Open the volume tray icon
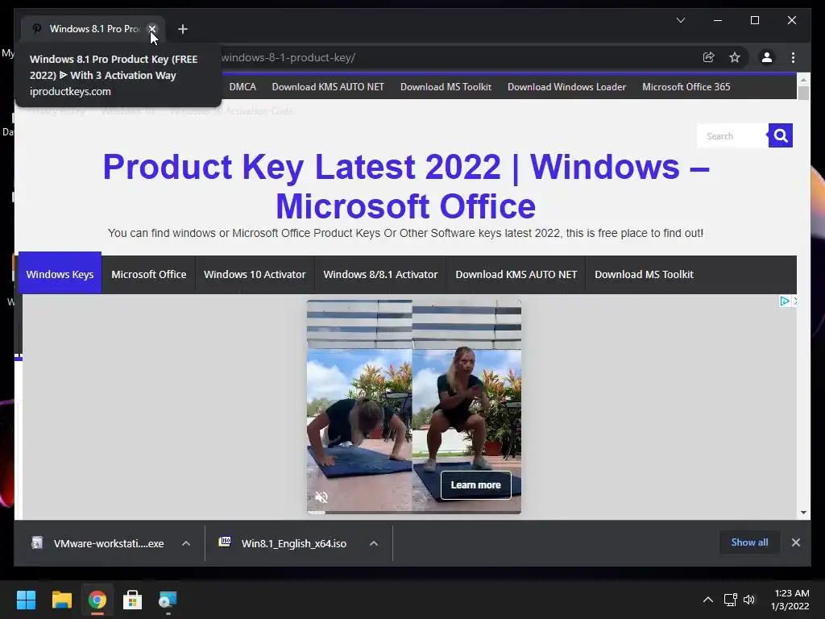Image resolution: width=825 pixels, height=619 pixels. tap(749, 600)
